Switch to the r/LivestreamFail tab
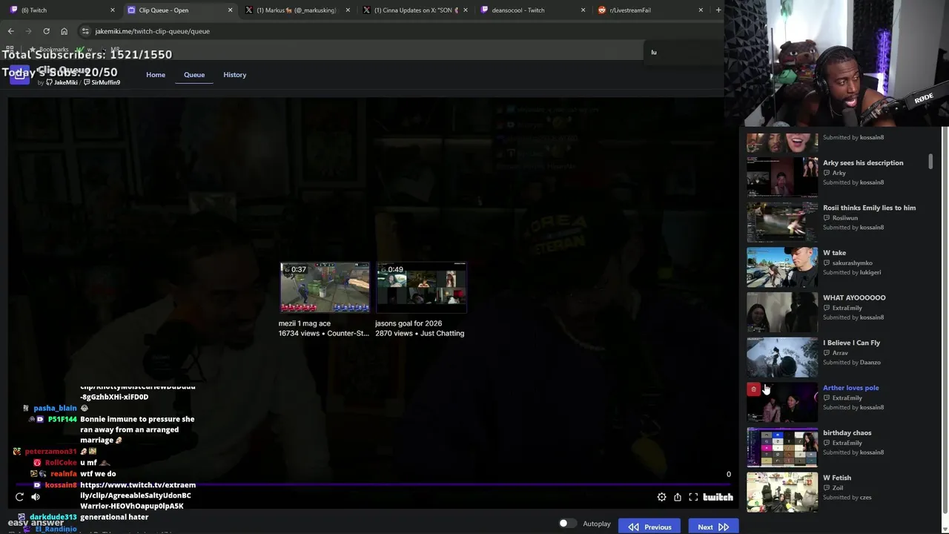 tap(649, 10)
